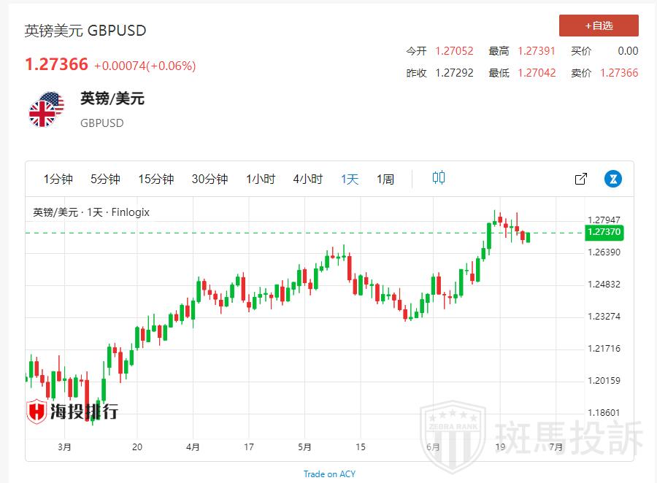Image resolution: width=657 pixels, height=483 pixels.
Task: Click the 7月 date axis label
Action: pos(556,447)
